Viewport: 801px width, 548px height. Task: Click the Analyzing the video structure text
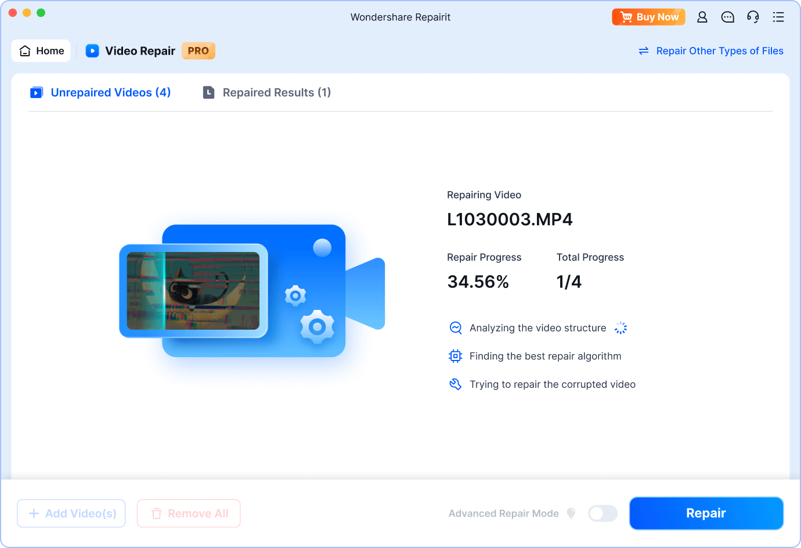click(x=537, y=328)
